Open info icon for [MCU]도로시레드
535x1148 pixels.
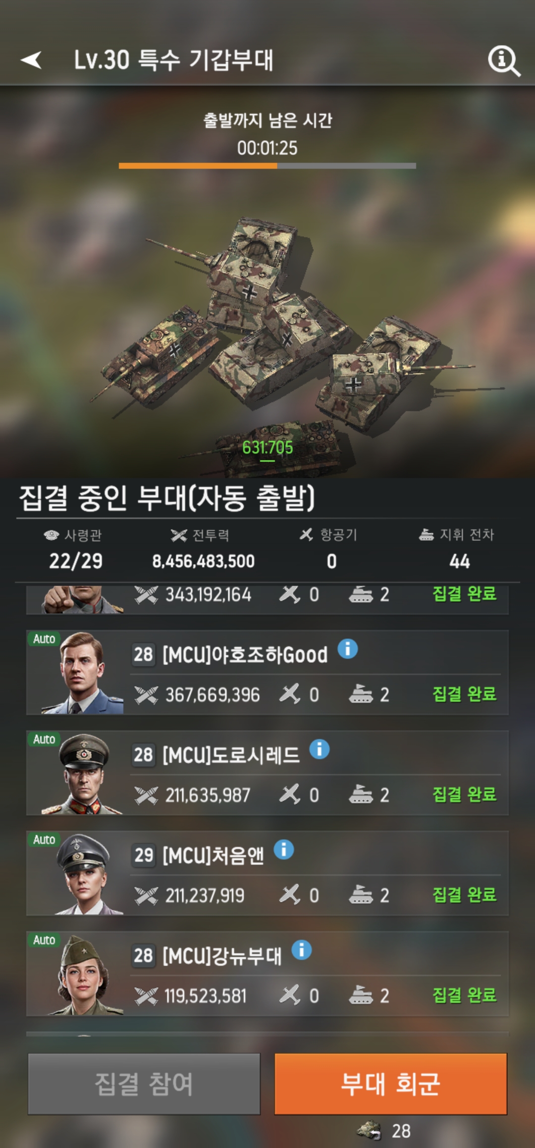coord(320,749)
